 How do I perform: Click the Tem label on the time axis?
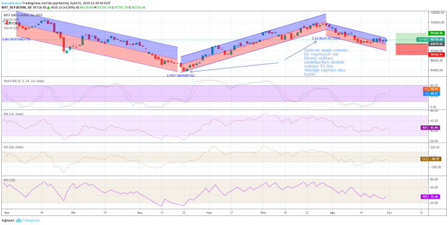[x=263, y=213]
